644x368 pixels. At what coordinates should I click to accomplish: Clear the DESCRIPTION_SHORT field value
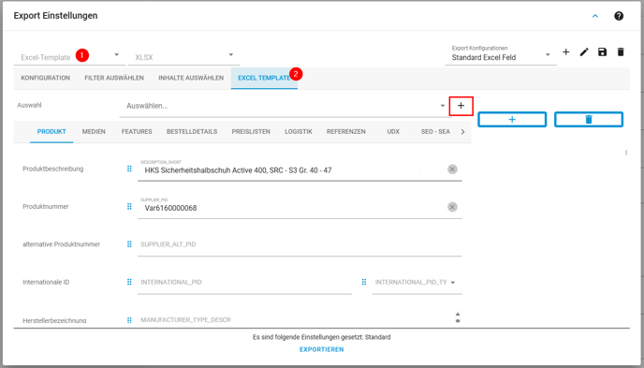pyautogui.click(x=452, y=169)
